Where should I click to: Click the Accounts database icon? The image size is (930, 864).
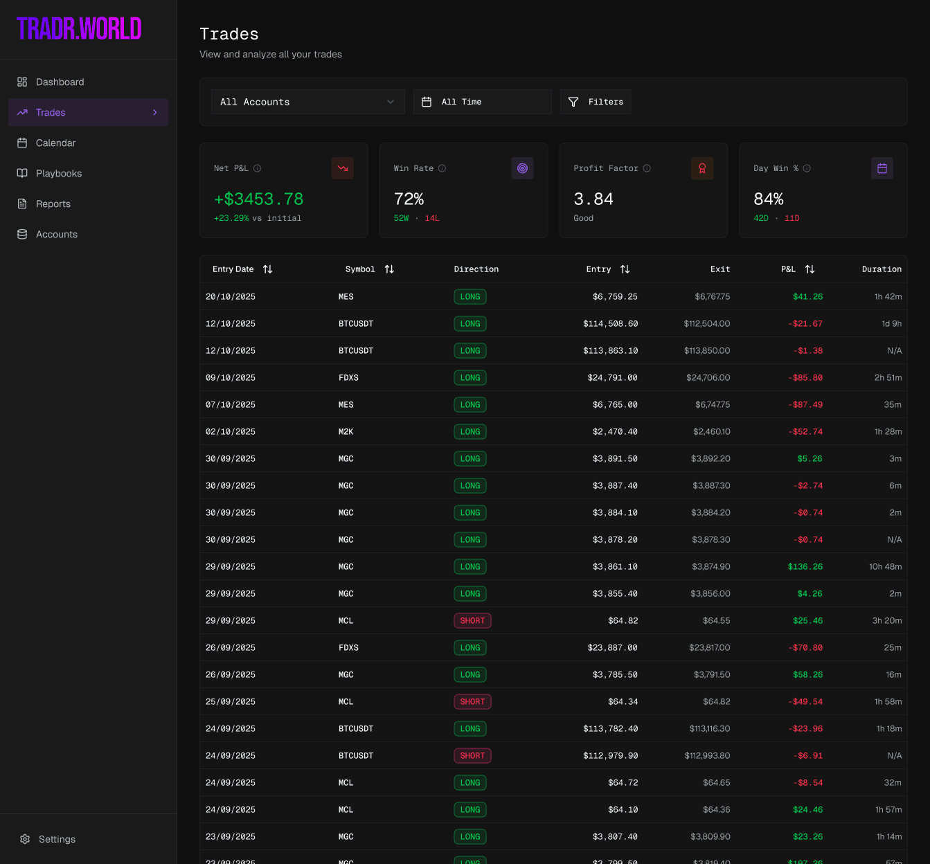tap(22, 234)
